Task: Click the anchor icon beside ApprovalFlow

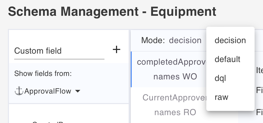Action: pyautogui.click(x=19, y=91)
